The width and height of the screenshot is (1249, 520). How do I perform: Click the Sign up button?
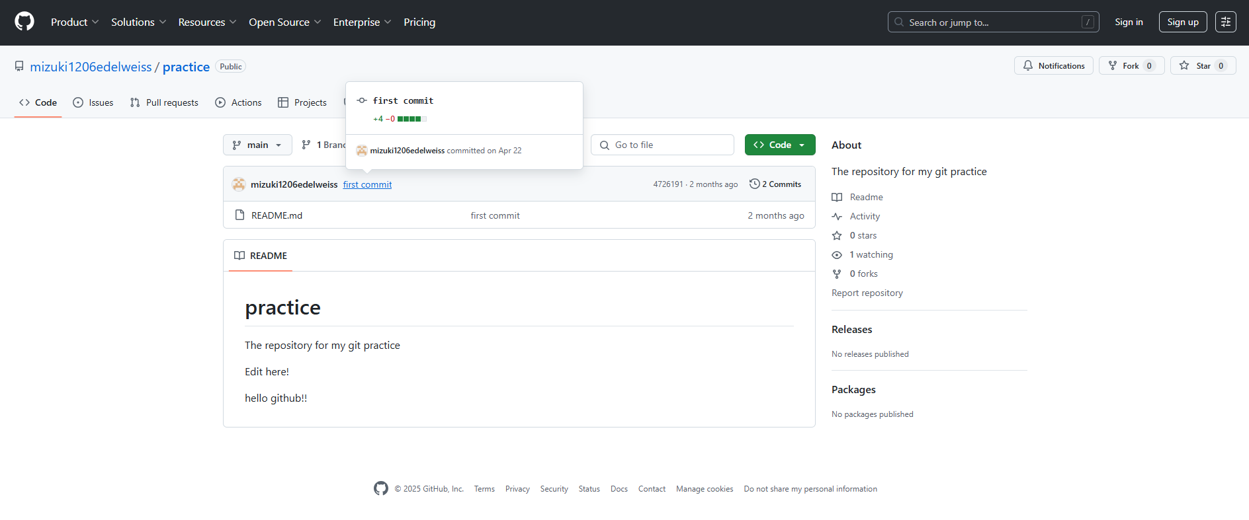click(1183, 22)
